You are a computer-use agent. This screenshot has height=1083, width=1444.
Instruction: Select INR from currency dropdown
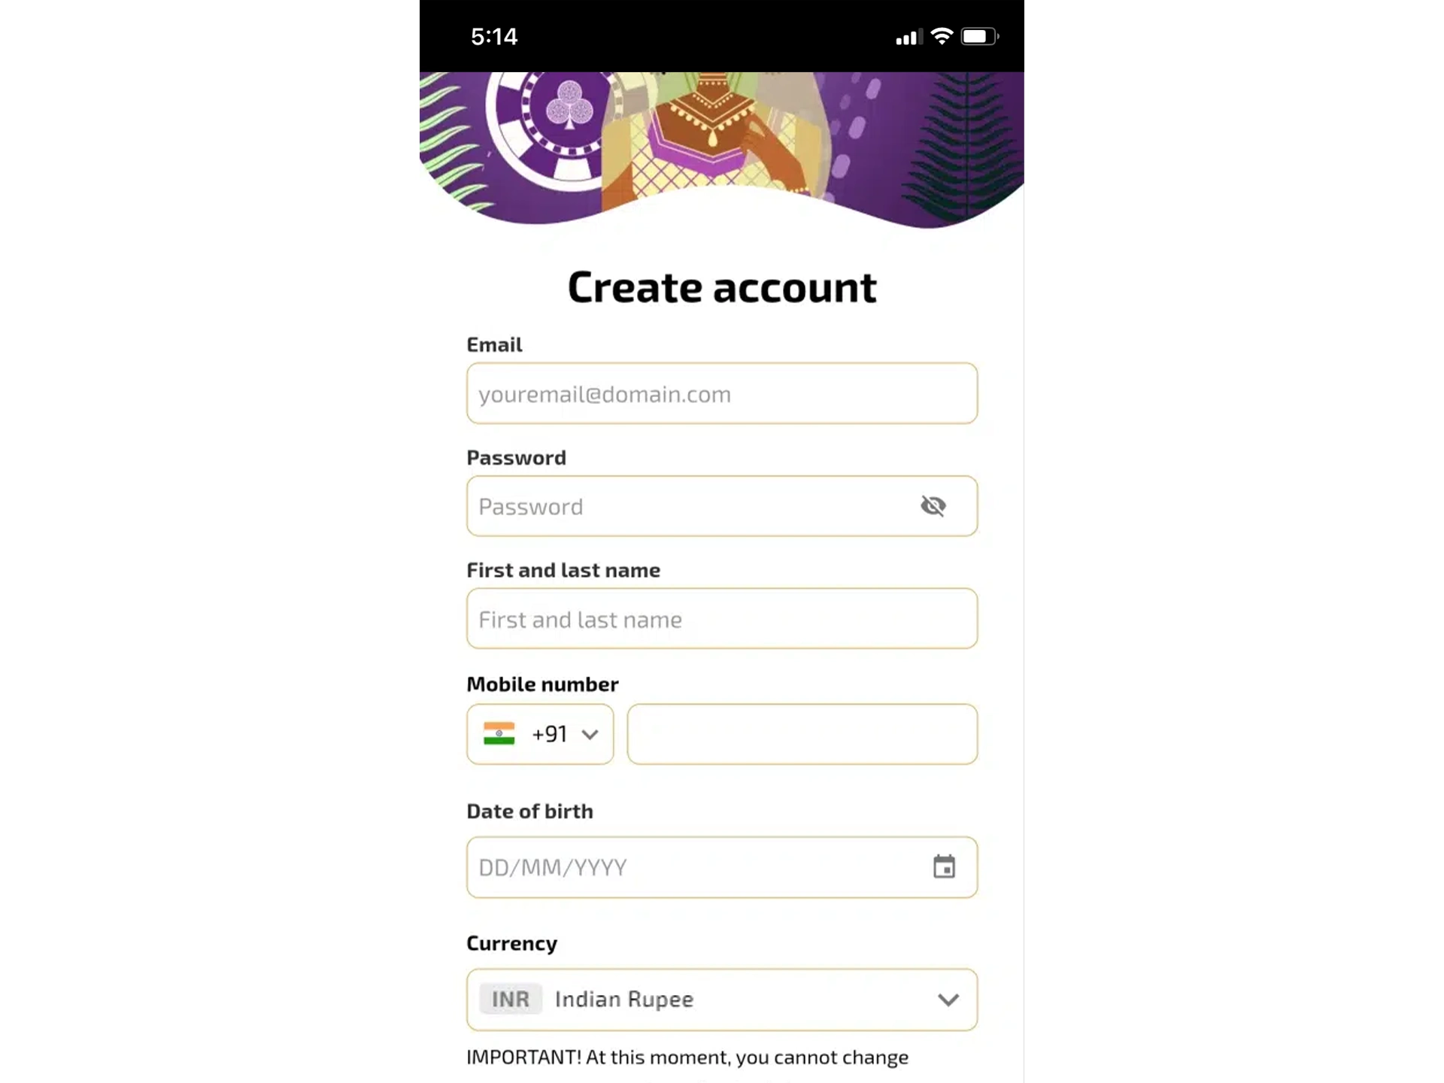(x=722, y=999)
